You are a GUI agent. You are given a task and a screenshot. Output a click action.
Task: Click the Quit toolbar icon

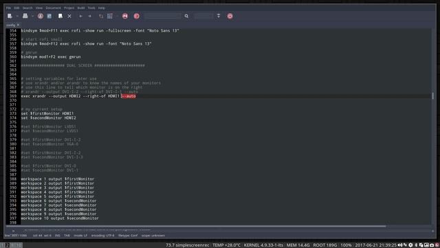[230, 16]
